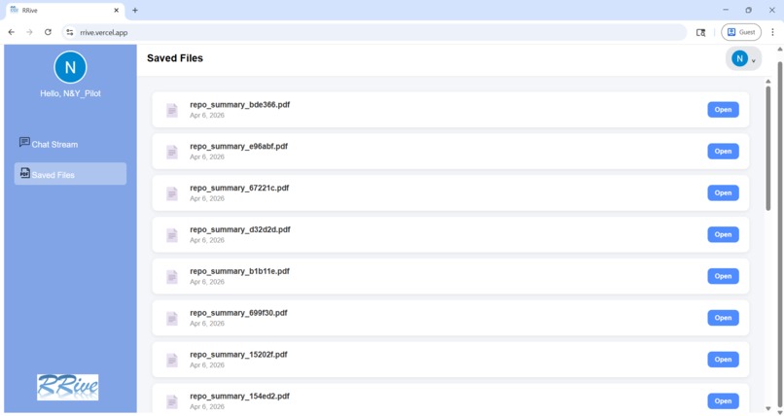The height and width of the screenshot is (416, 784).
Task: Click document icon beside repo_summary_e96abf.pdf
Action: (x=172, y=152)
